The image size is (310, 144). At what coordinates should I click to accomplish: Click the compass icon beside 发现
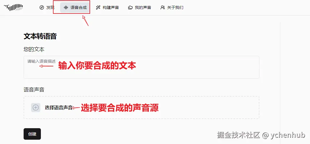[42, 8]
